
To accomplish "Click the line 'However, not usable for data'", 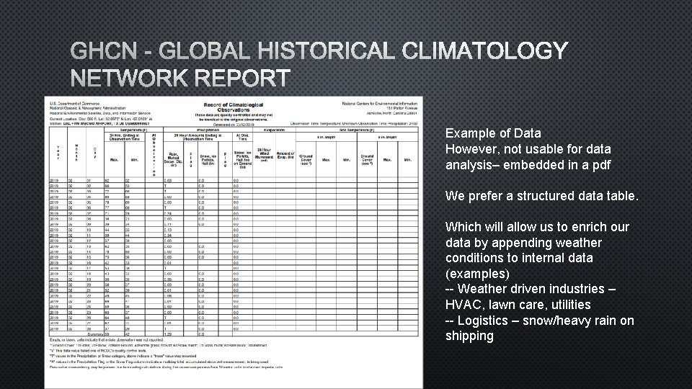I will (x=528, y=149).
